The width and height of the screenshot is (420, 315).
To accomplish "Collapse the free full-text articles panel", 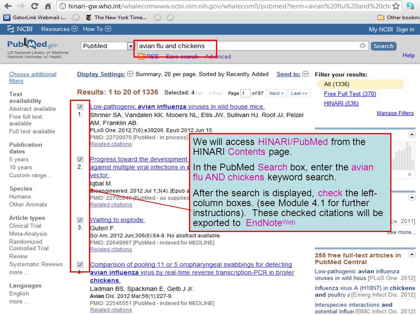I will (412, 254).
